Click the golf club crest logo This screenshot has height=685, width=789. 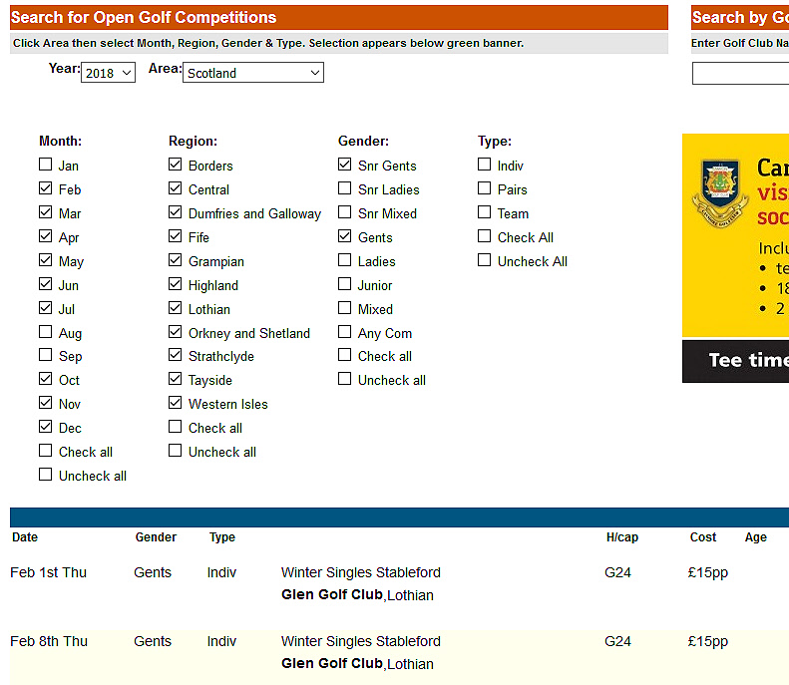719,192
